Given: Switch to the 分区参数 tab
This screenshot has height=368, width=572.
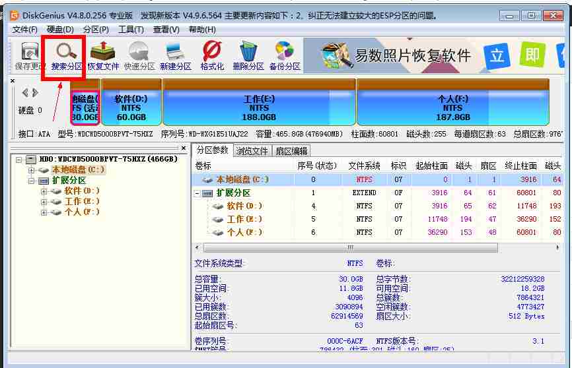Looking at the screenshot, I should (x=212, y=150).
